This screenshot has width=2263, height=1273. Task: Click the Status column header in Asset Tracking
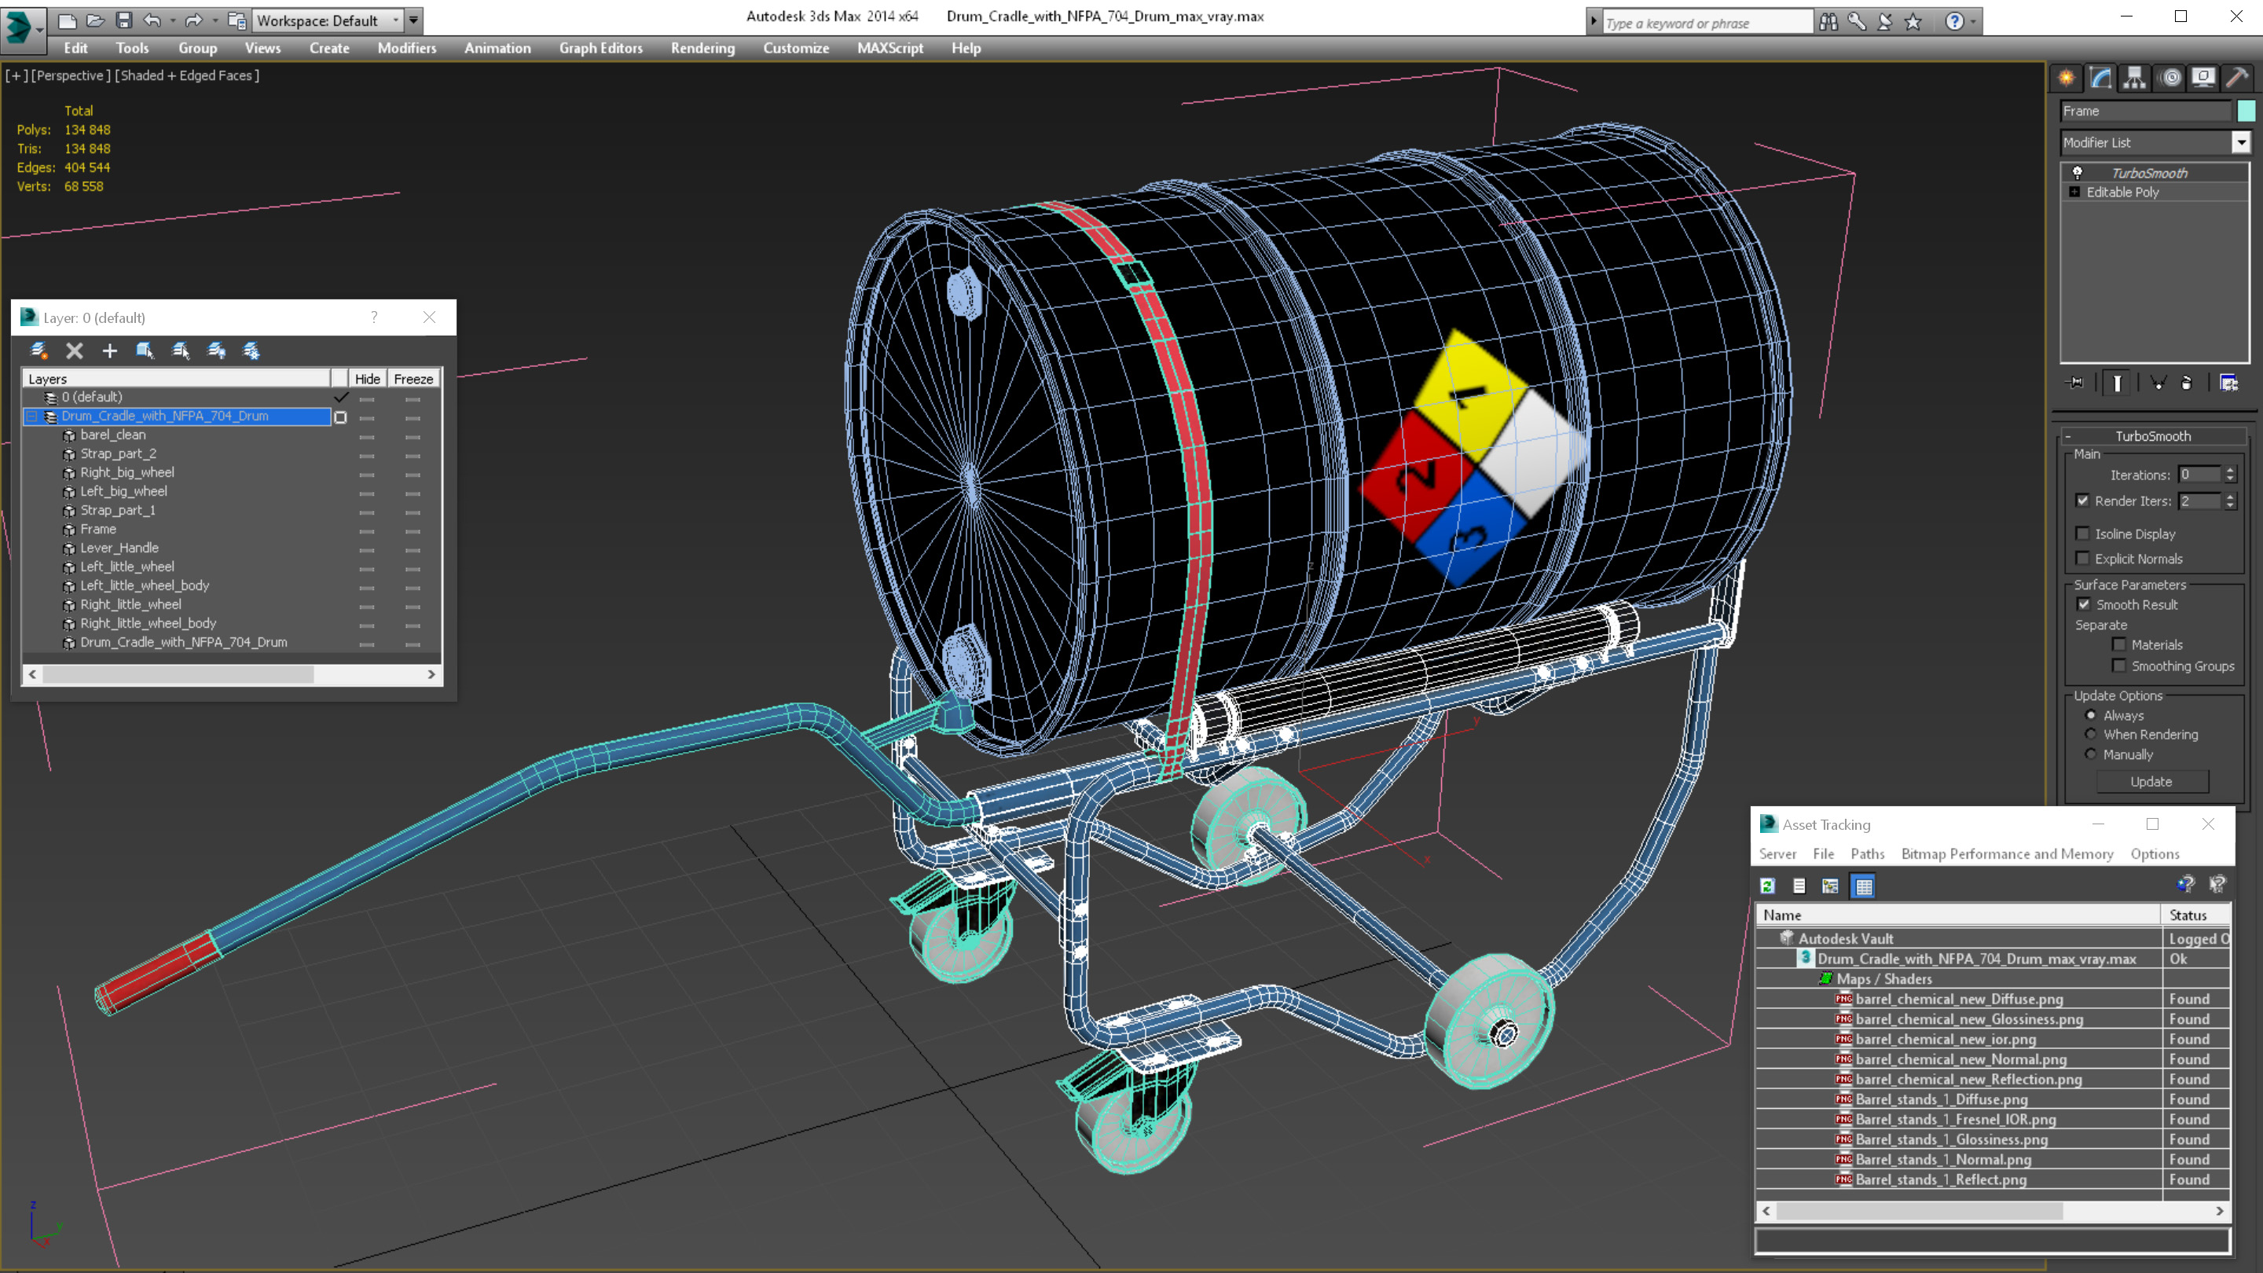[x=2195, y=915]
